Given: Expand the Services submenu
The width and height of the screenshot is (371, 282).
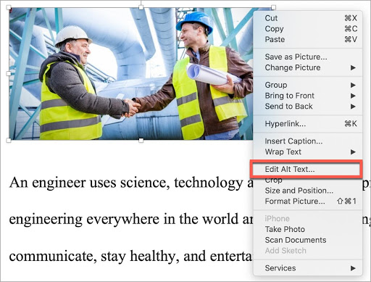Looking at the screenshot, I should [307, 268].
